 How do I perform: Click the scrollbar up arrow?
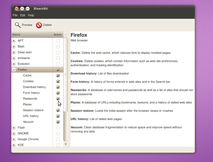(66, 34)
